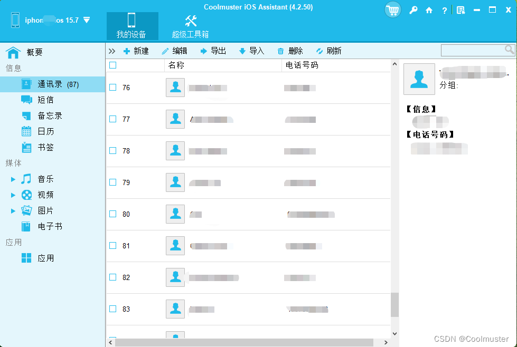The image size is (517, 347).
Task: Check the checkbox for row 78
Action: [113, 150]
